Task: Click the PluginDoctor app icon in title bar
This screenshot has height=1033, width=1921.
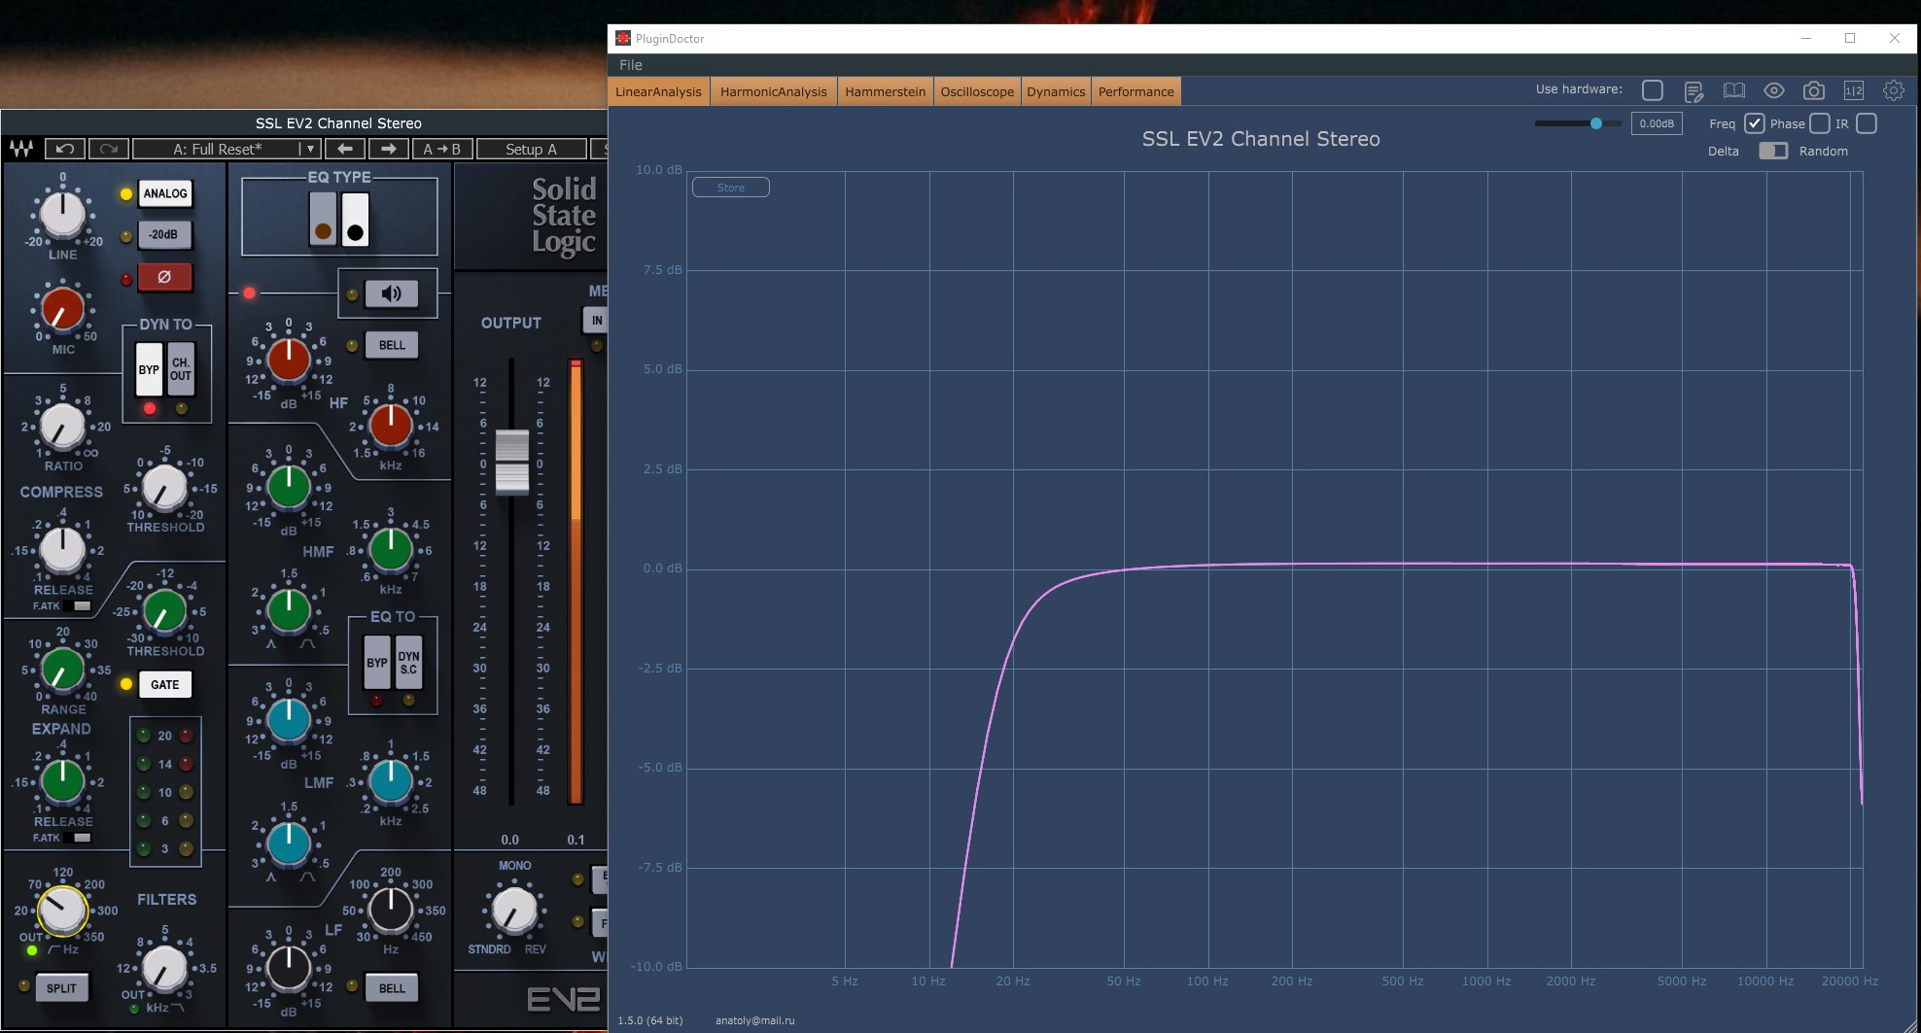Action: pyautogui.click(x=623, y=38)
